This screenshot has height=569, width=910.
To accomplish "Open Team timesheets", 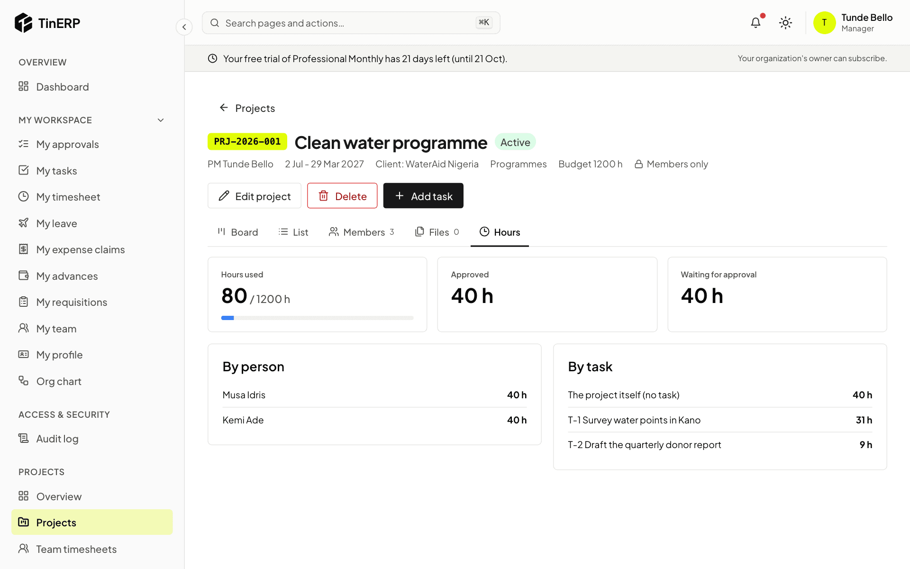I will click(92, 549).
